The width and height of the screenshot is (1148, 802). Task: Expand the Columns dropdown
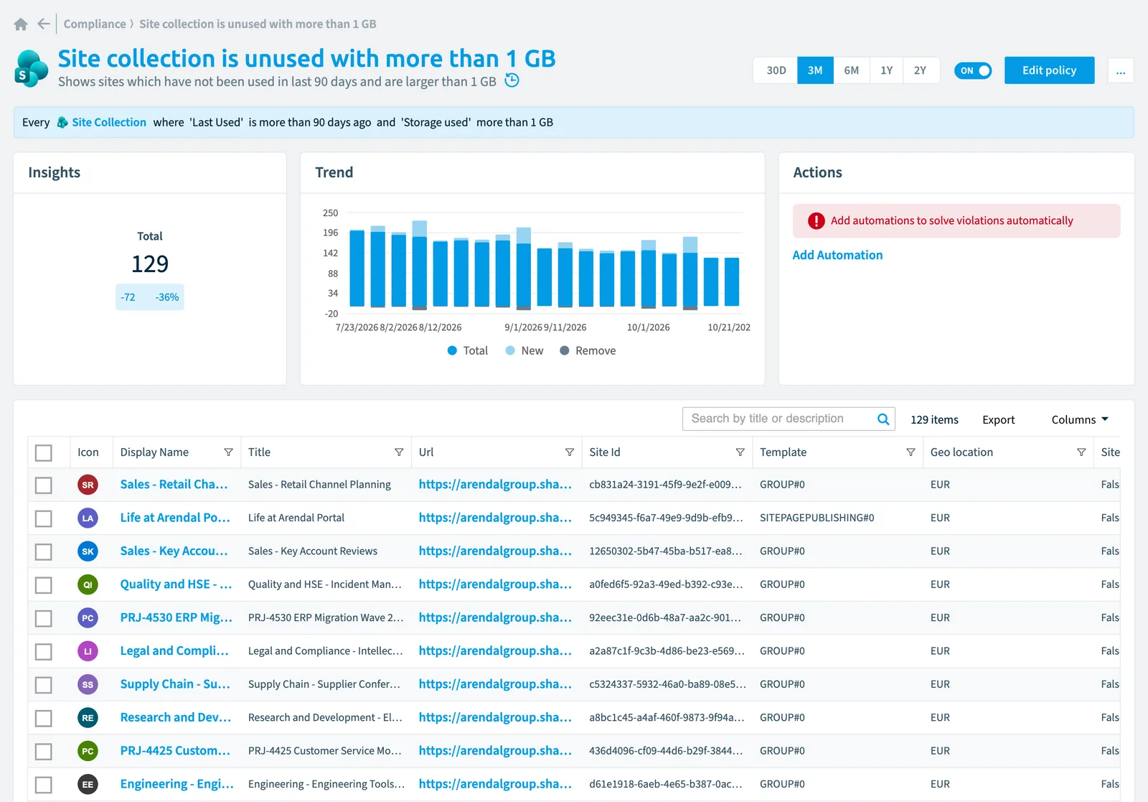click(x=1080, y=419)
